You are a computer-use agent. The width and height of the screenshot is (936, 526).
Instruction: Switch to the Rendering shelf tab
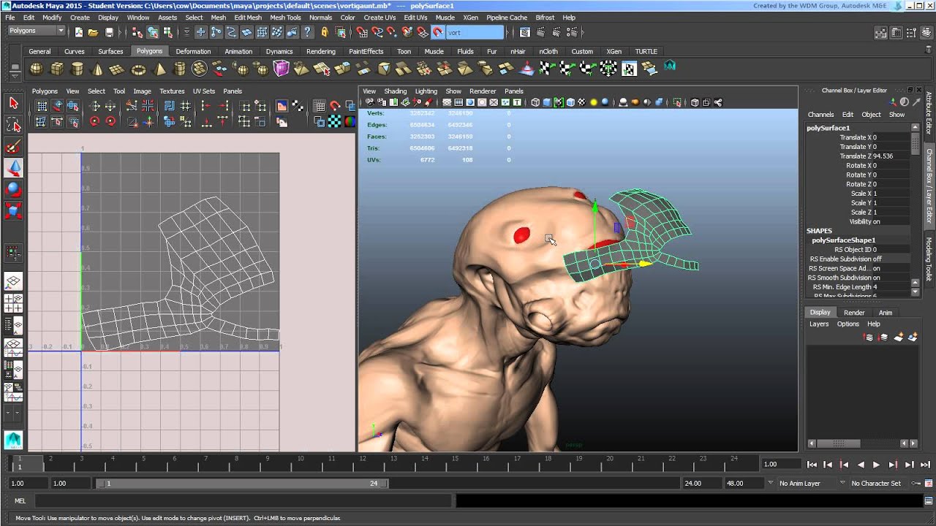click(320, 51)
